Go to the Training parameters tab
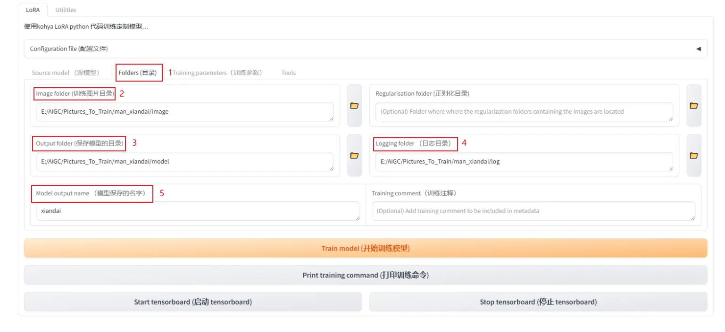The height and width of the screenshot is (332, 725). click(217, 73)
